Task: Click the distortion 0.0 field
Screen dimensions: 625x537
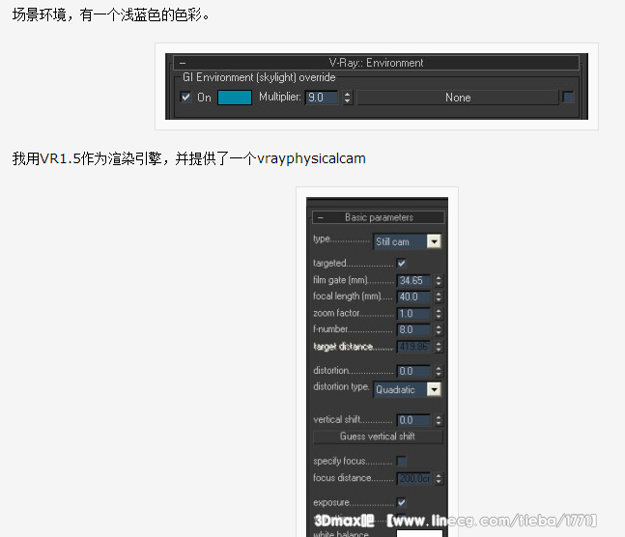Action: pyautogui.click(x=413, y=371)
